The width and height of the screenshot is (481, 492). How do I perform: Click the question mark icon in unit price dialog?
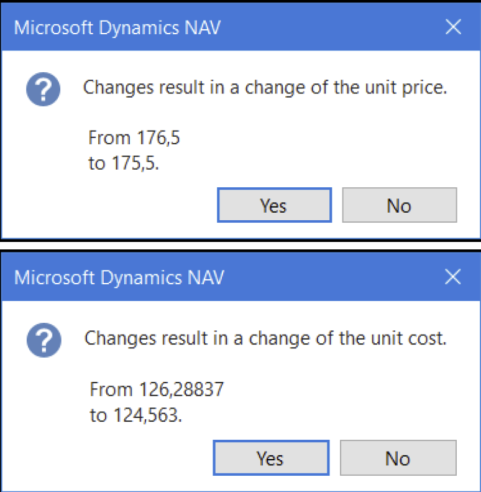(44, 89)
